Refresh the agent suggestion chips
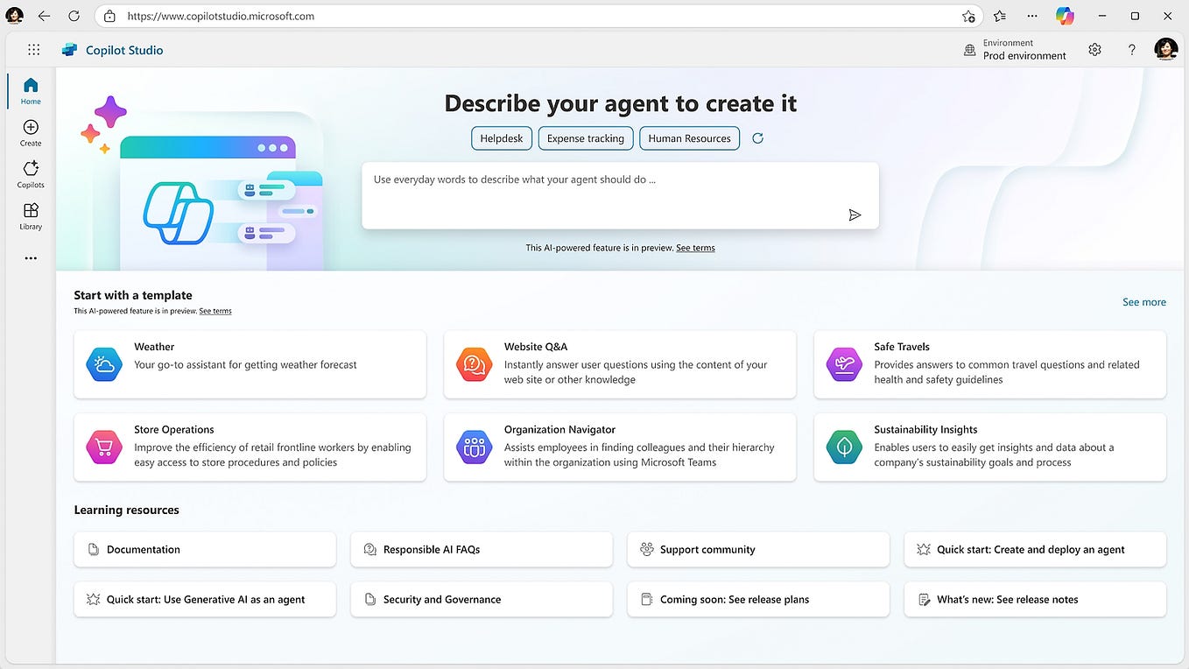 click(x=757, y=137)
